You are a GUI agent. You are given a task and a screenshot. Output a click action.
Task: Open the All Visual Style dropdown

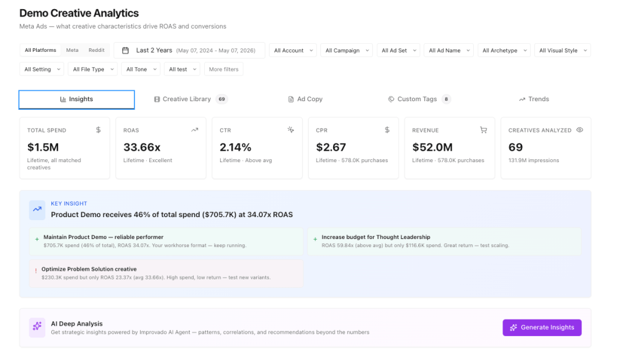562,51
